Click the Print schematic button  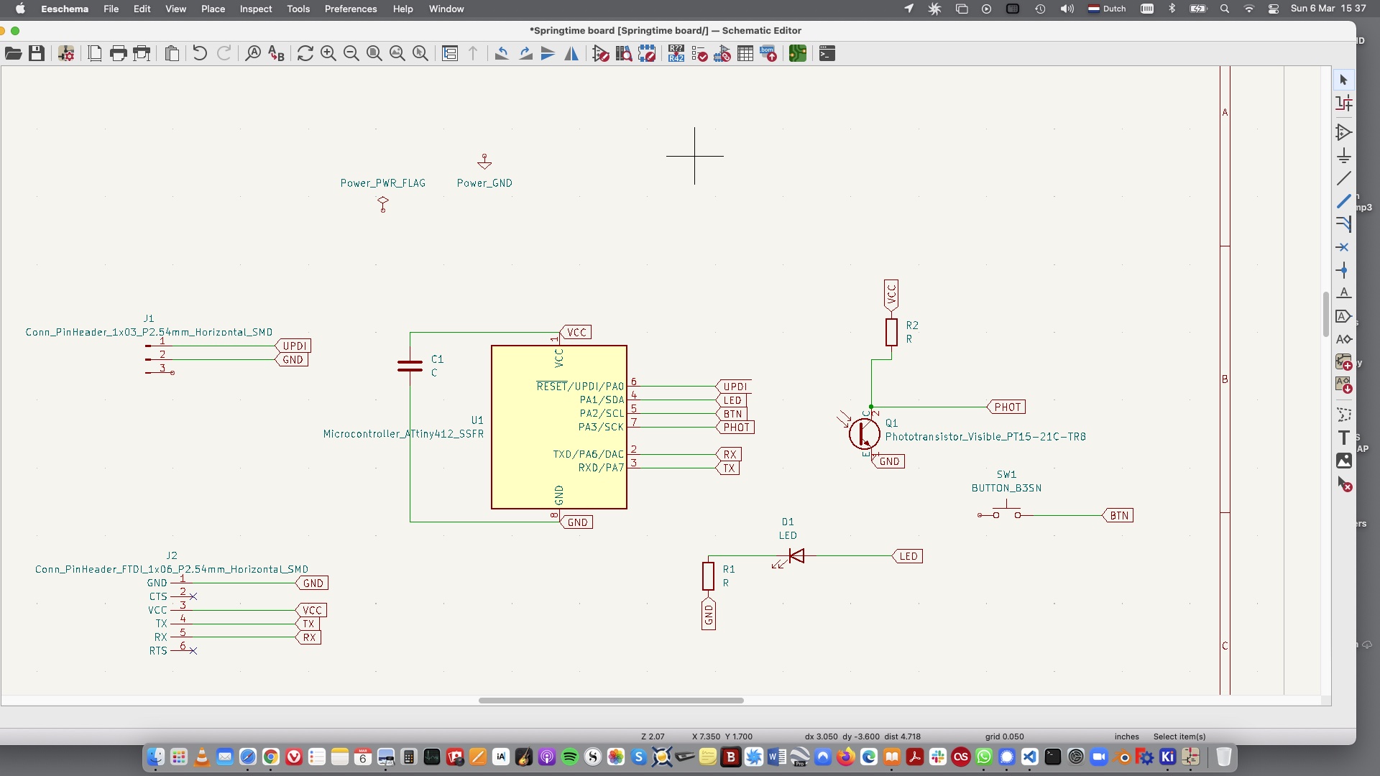point(118,54)
